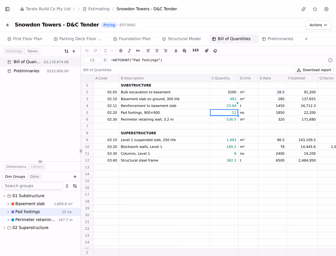Switch sidebar to Tables view
Screen dimensions: 336x256
point(33,51)
